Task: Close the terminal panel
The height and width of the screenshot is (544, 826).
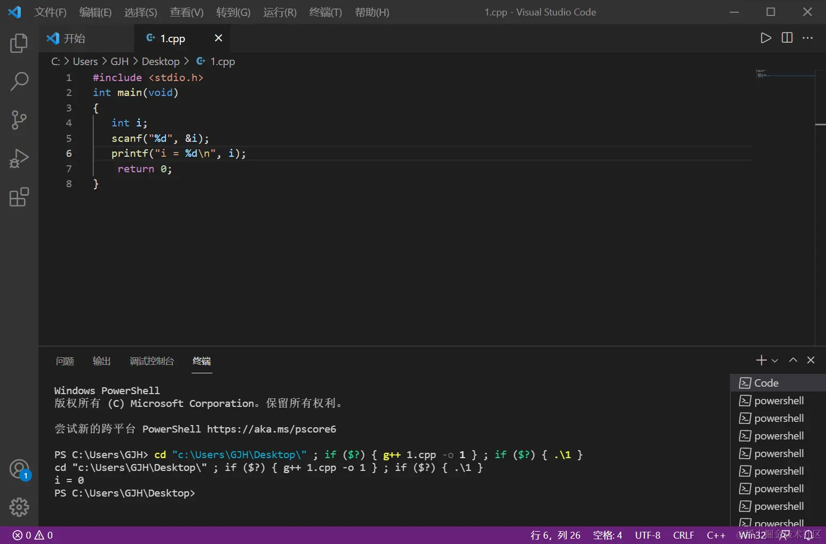Action: click(811, 360)
